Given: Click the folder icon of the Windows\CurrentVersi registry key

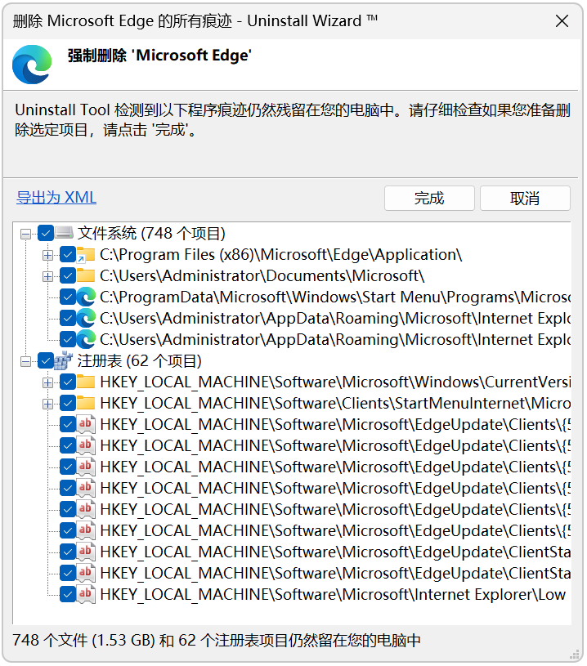Looking at the screenshot, I should tap(86, 382).
